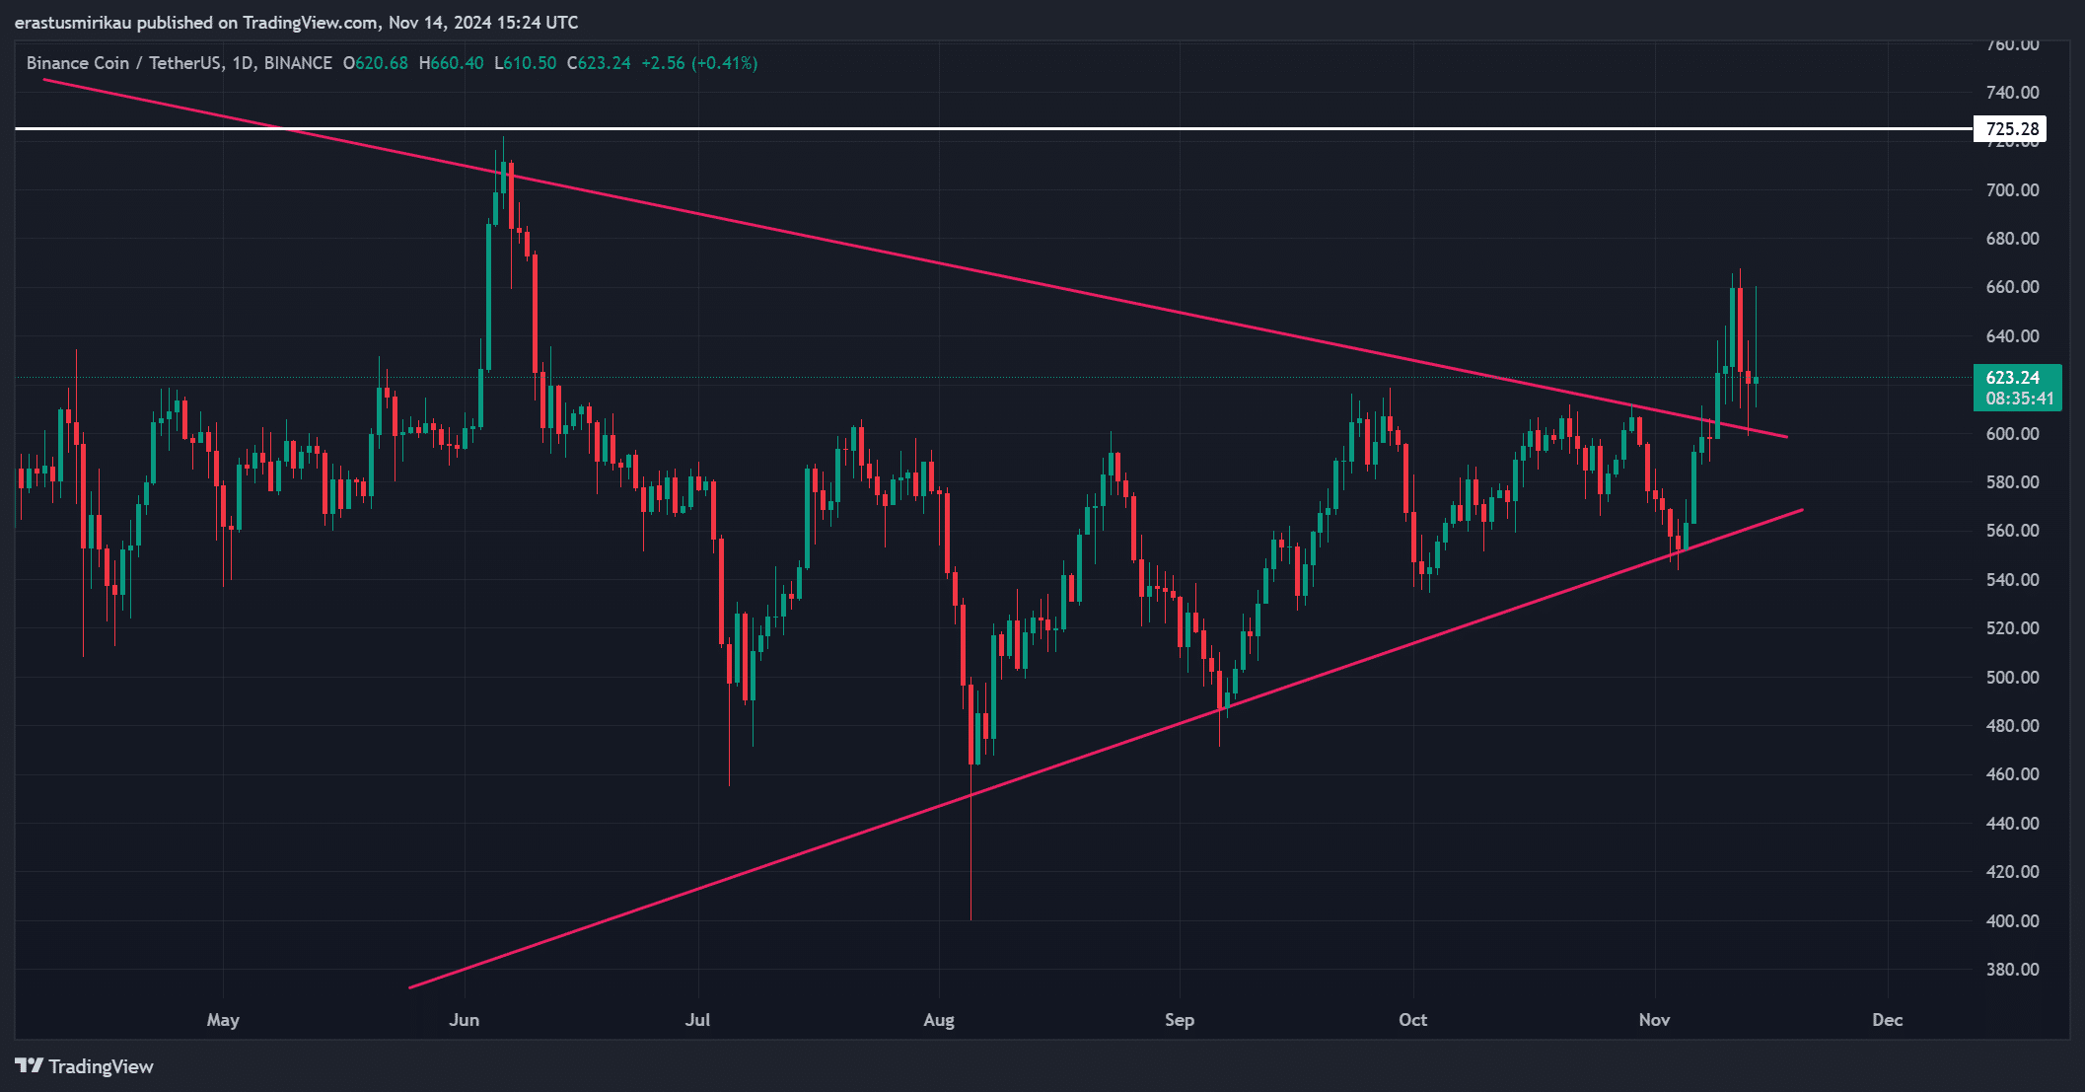Image resolution: width=2085 pixels, height=1092 pixels.
Task: Click the 500.00 price scale label
Action: 2012,677
